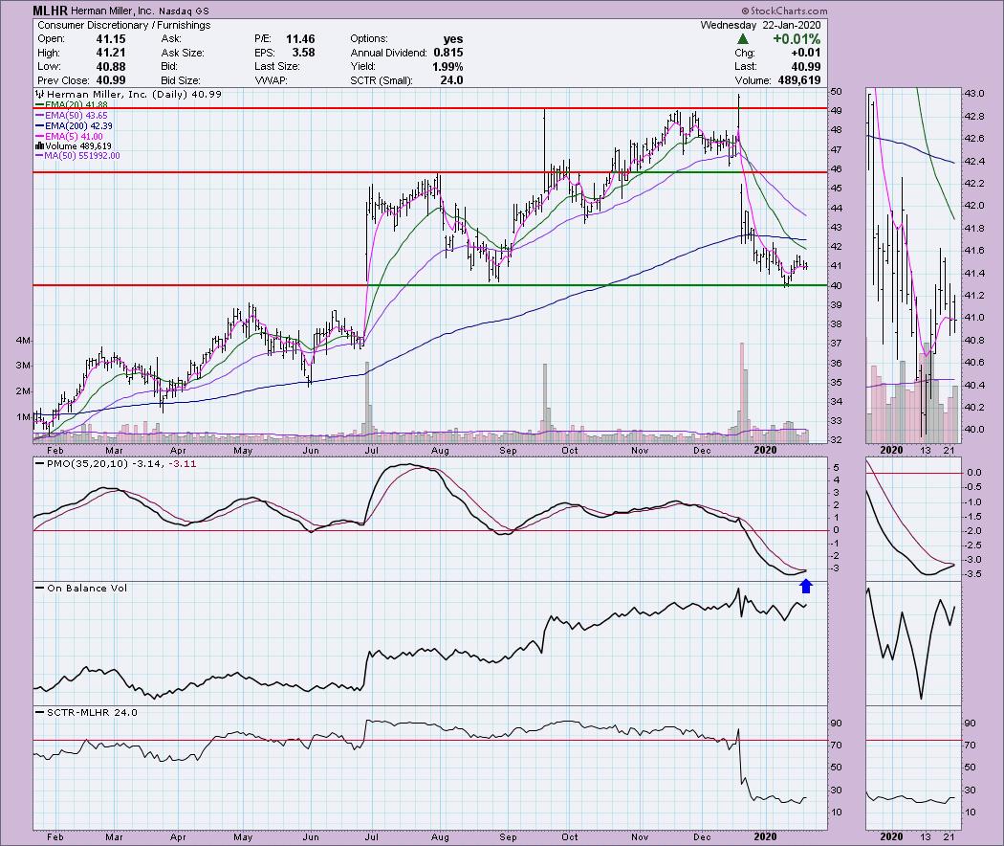Click the Prev Close value 40.99
The image size is (1004, 846).
110,80
